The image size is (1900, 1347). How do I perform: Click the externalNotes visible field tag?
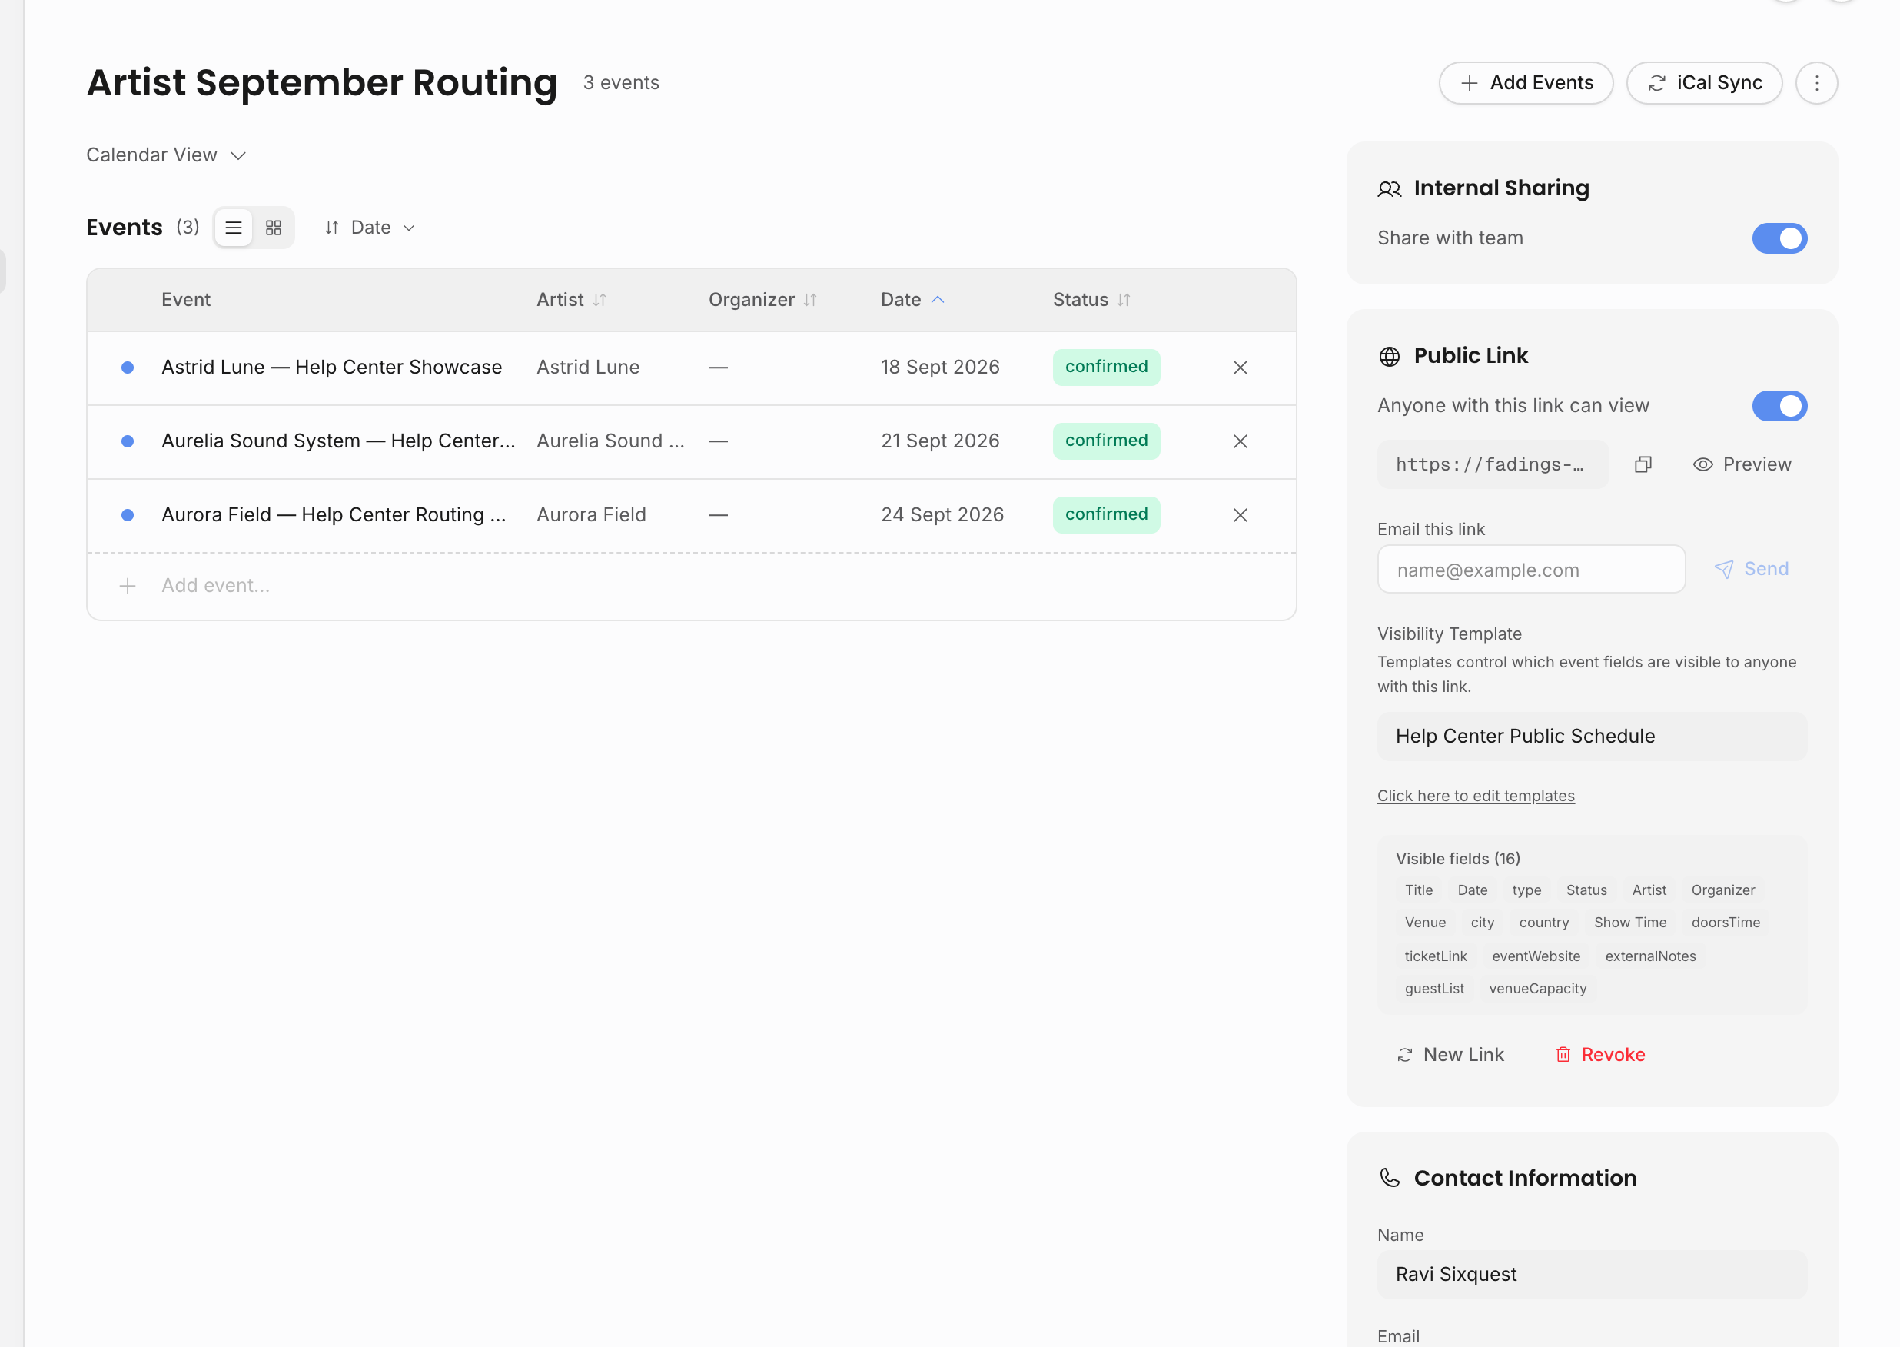pos(1649,956)
